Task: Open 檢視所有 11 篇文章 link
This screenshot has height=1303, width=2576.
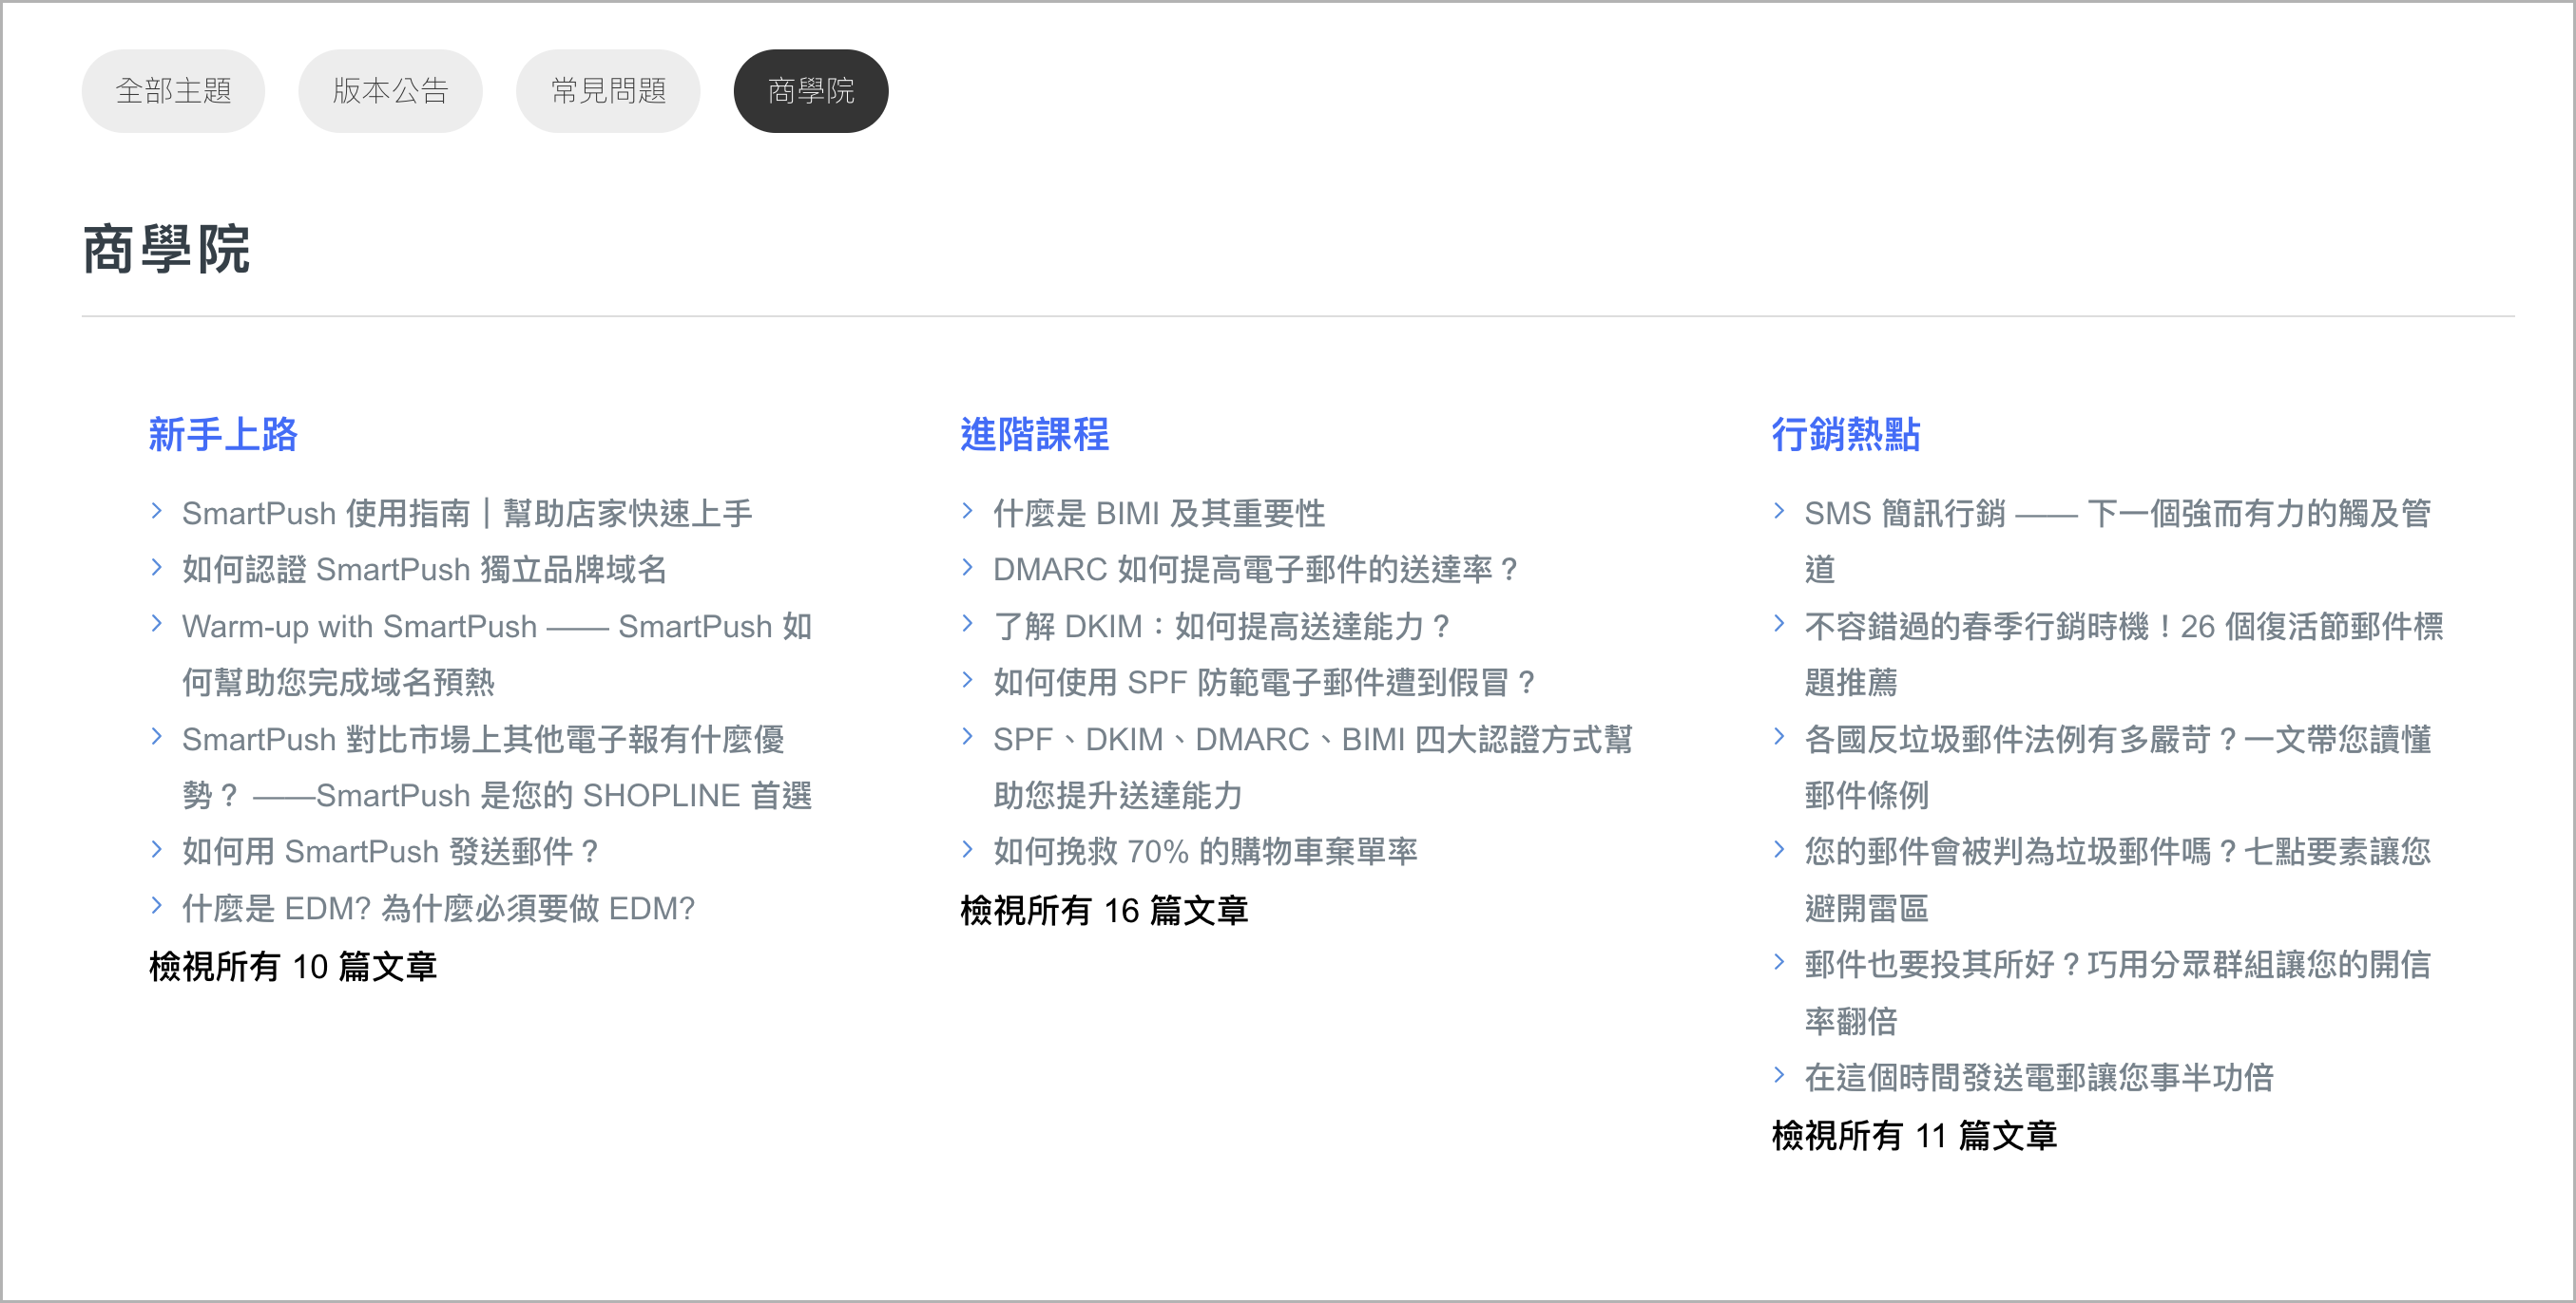Action: (1914, 1136)
